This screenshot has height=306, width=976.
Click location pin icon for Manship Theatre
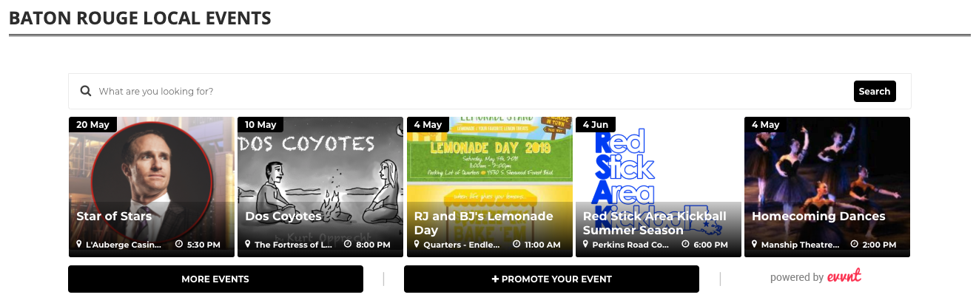[x=755, y=244]
